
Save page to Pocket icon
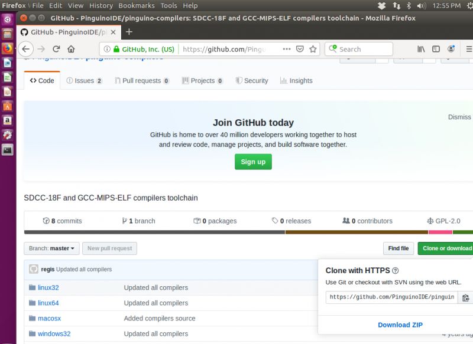coord(300,49)
